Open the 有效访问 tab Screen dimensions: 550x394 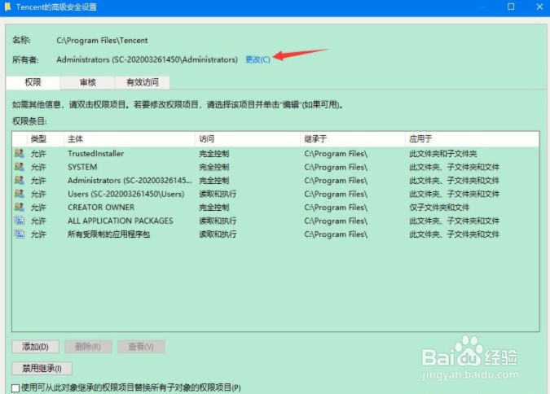coord(143,83)
